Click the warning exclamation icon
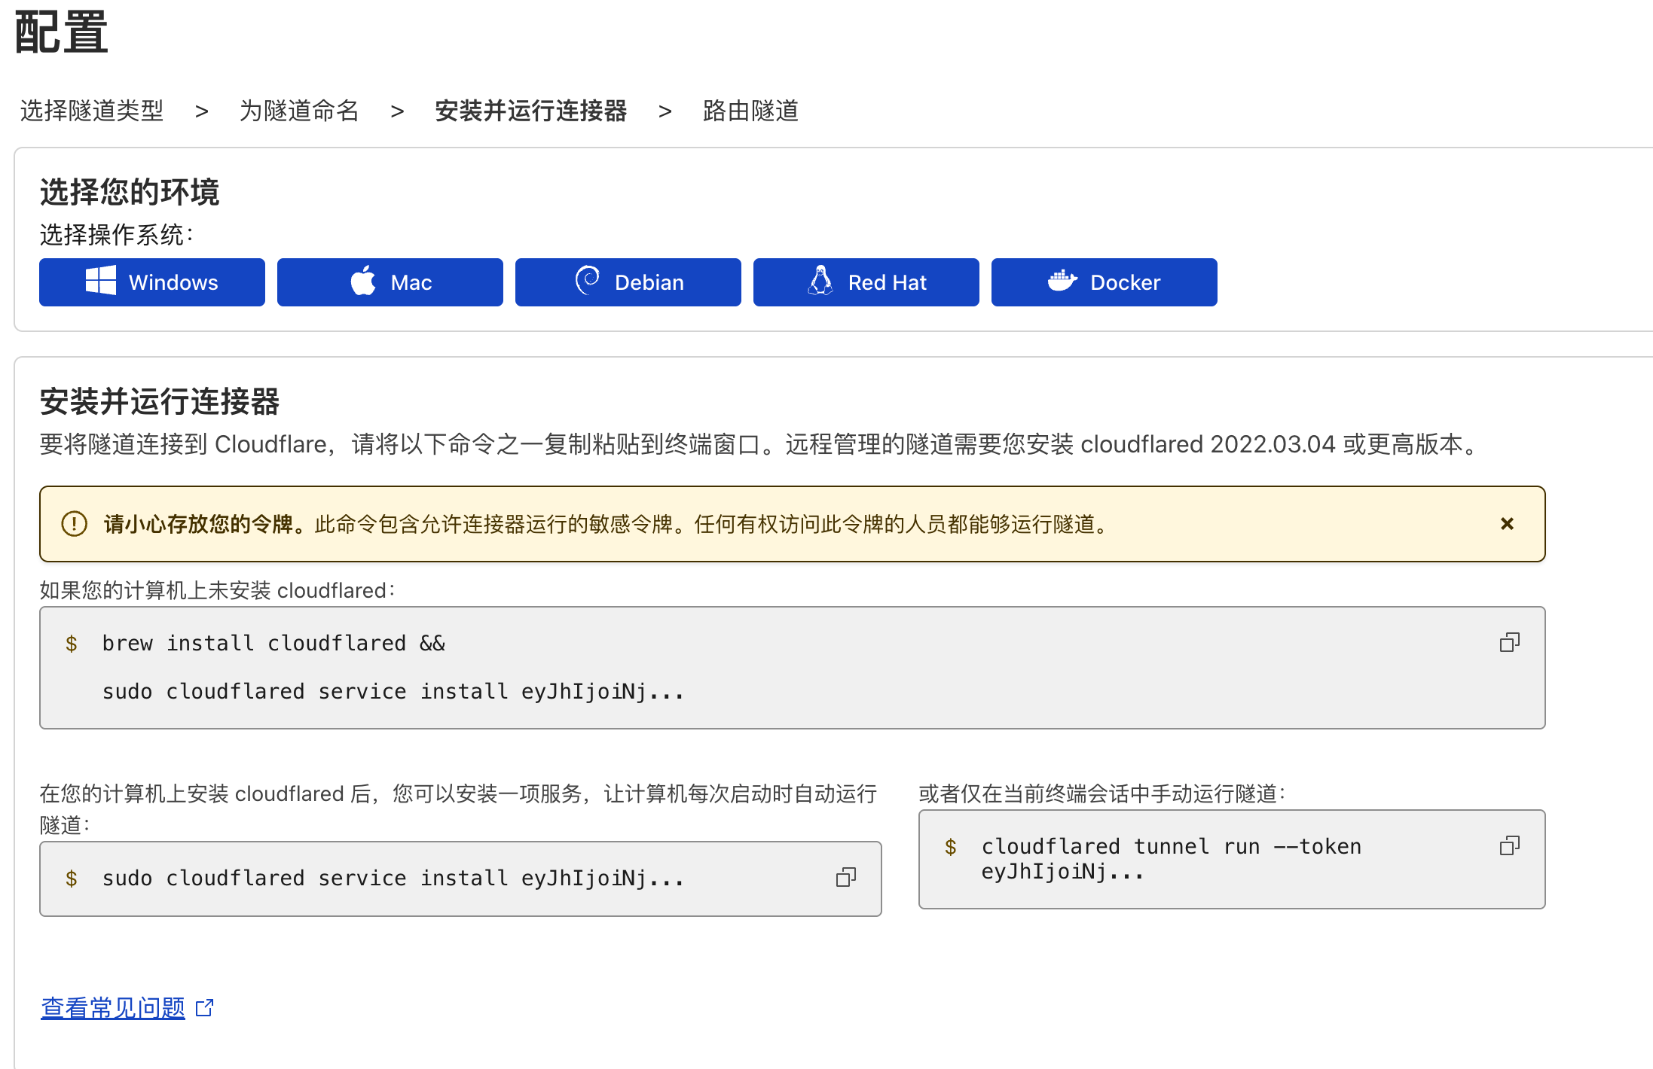 tap(74, 523)
